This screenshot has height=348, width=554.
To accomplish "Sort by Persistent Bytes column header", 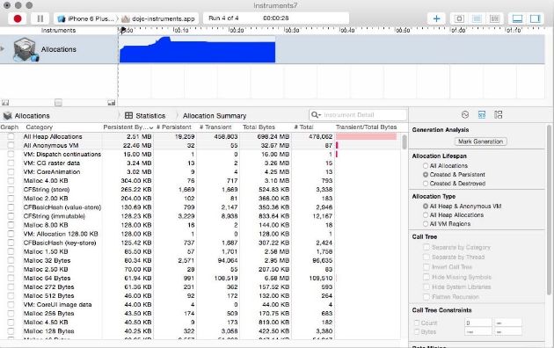I will tap(128, 127).
